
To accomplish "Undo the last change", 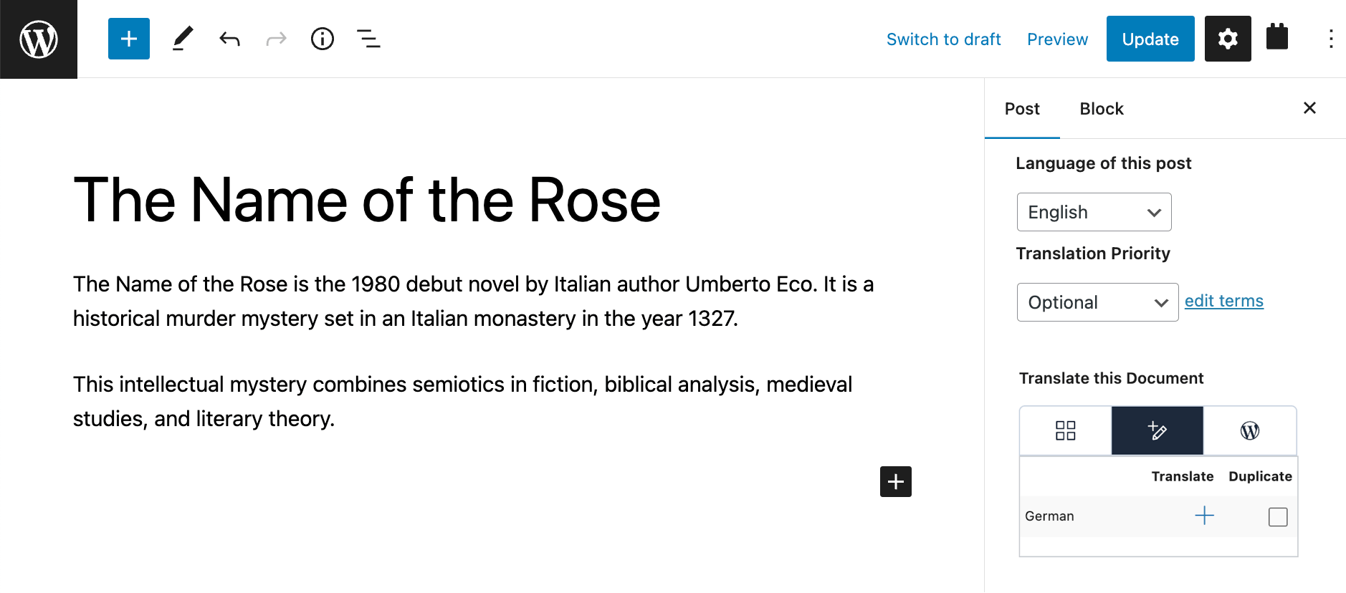I will [229, 39].
